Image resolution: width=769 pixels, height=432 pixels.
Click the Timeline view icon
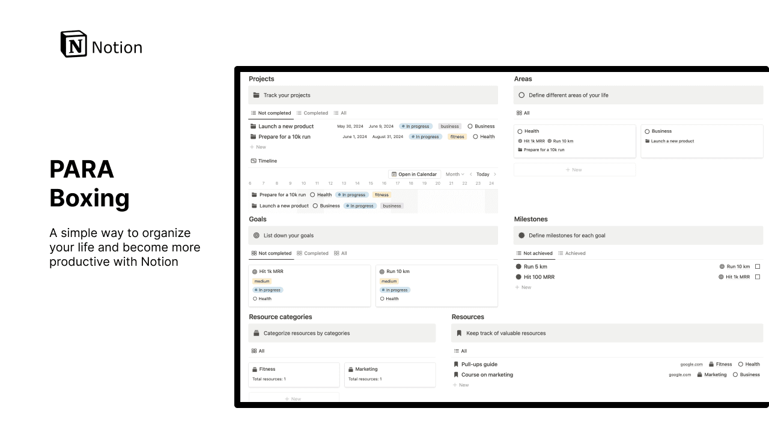pos(254,161)
